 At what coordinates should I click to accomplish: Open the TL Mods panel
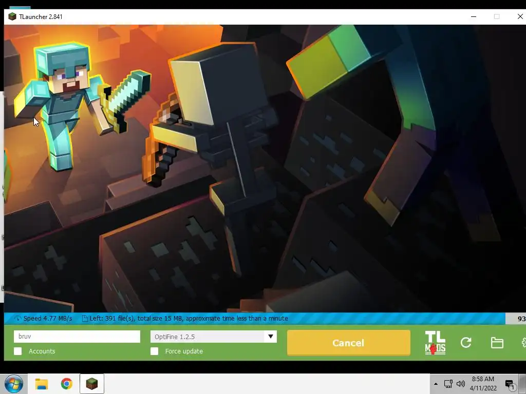coord(435,343)
